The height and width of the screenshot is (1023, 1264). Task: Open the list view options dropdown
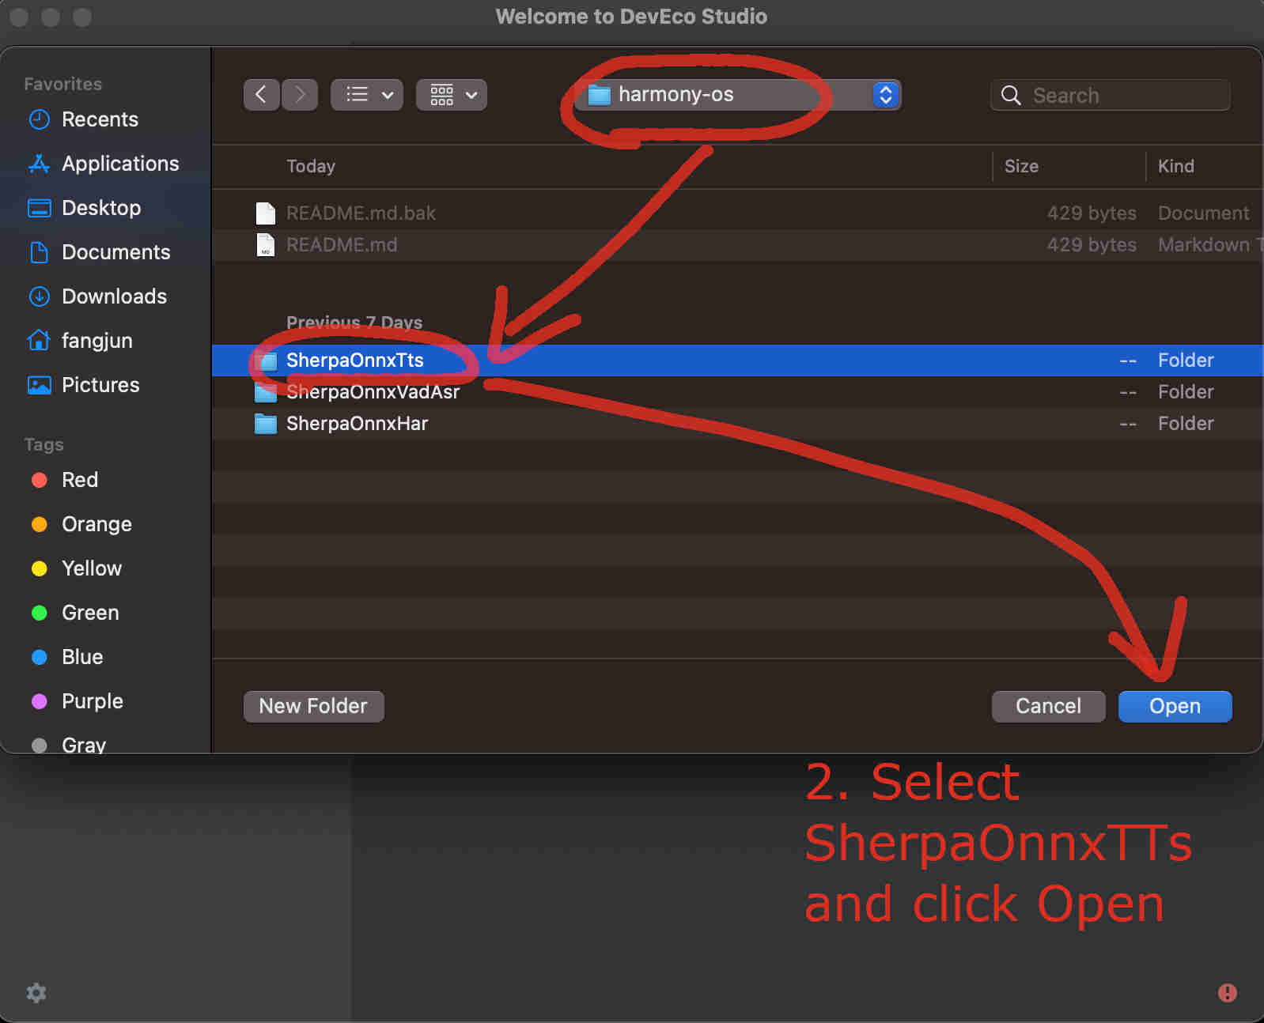(367, 95)
